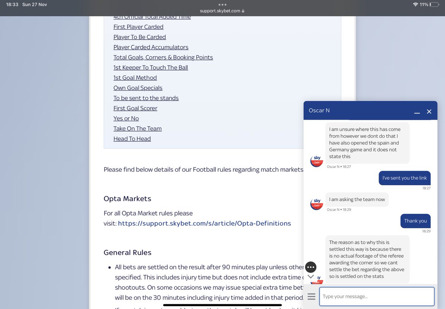This screenshot has height=309, width=445.
Task: Tap the Sun 27 Nov date
Action: [34, 4]
